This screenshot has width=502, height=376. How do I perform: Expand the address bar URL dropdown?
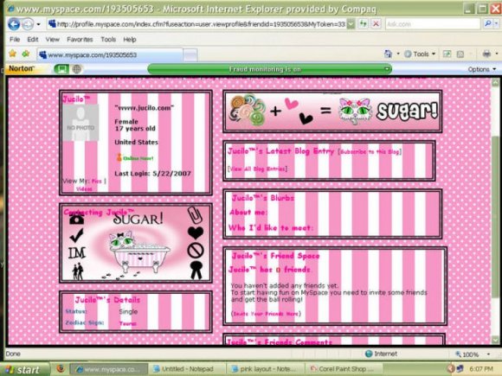(x=351, y=23)
